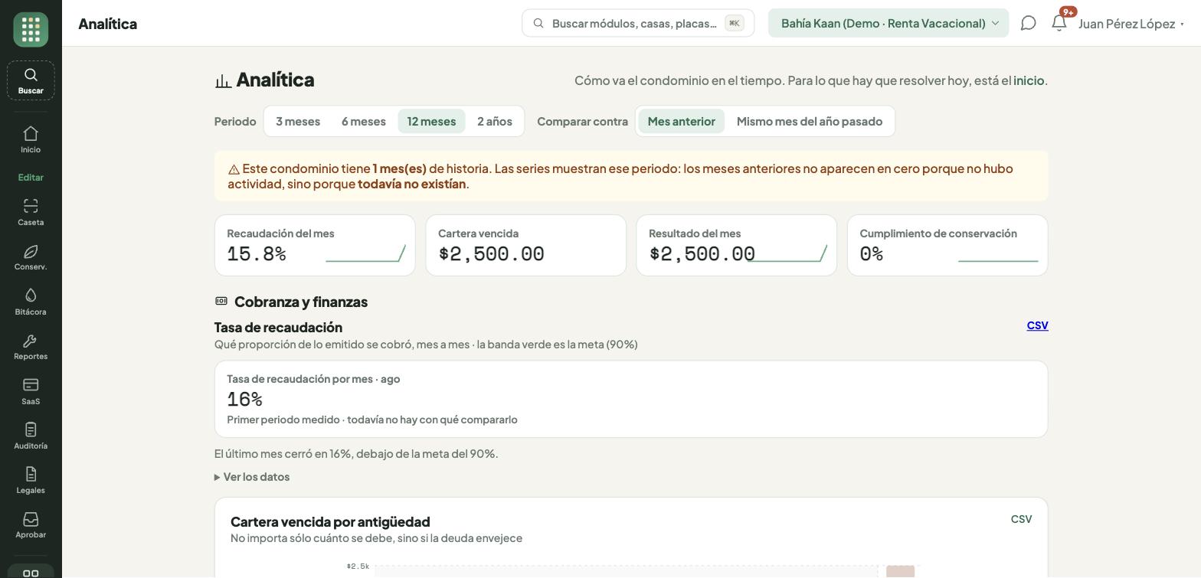The width and height of the screenshot is (1201, 578).
Task: Click the 0% cumplimiento value
Action: click(872, 254)
